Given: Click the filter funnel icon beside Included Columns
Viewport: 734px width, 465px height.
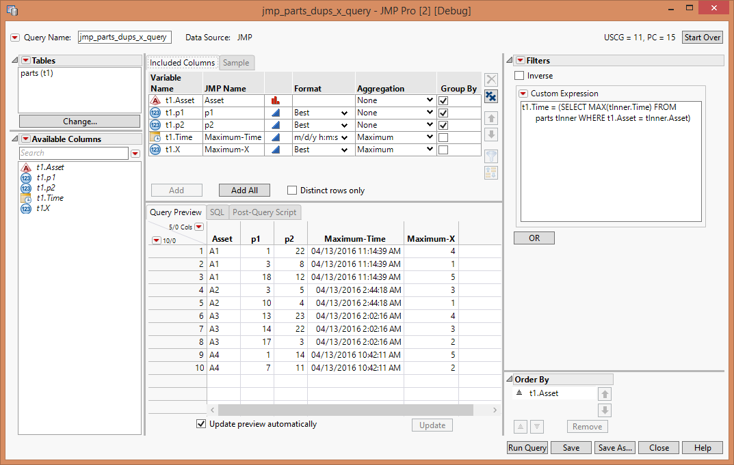Looking at the screenshot, I should click(490, 156).
